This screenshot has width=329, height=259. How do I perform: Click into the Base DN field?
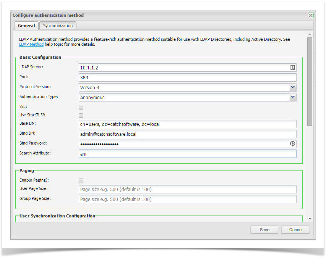[x=187, y=124]
